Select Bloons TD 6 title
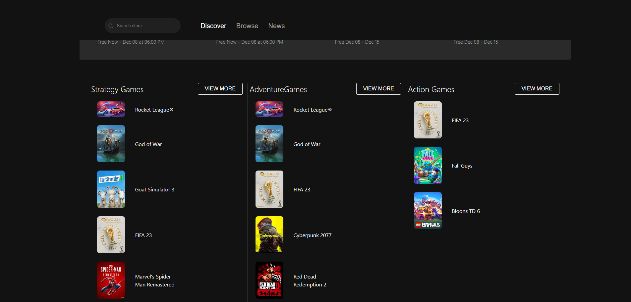 tap(466, 211)
